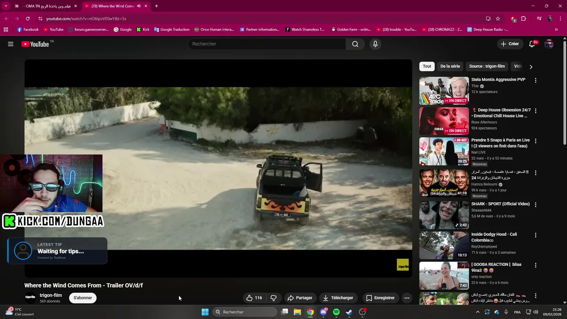Switch the FRA keyboard language indicator

[x=517, y=312]
